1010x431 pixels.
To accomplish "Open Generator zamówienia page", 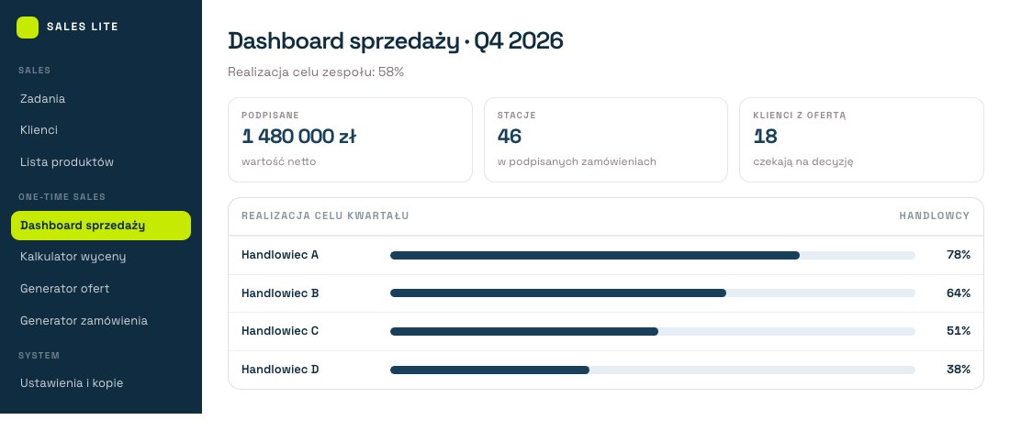I will [84, 321].
